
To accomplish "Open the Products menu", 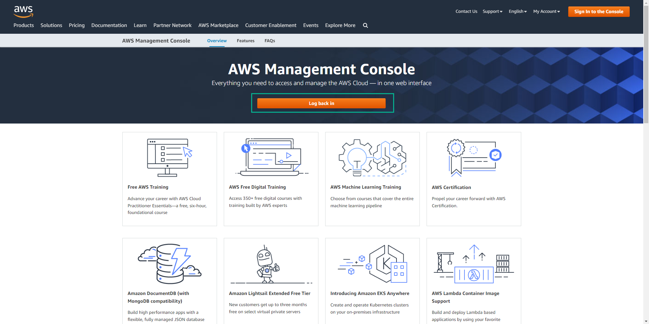I will click(24, 25).
